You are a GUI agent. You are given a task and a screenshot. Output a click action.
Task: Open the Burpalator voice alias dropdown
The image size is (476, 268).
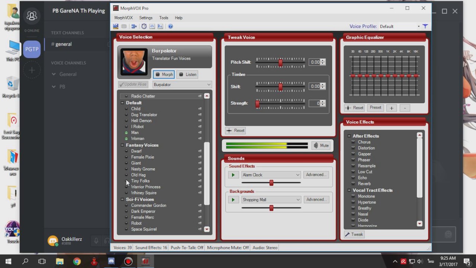point(182,84)
